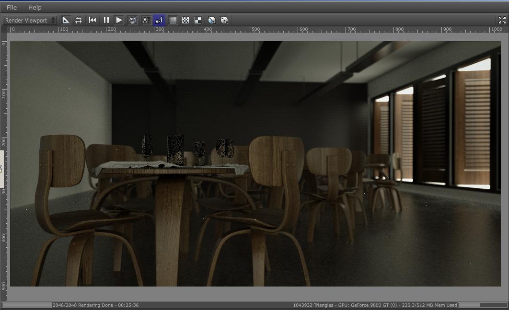Click the sphere info picker icon
Viewport: 509px width, 310px height.
pyautogui.click(x=132, y=20)
